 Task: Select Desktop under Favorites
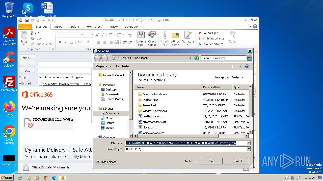[108, 89]
